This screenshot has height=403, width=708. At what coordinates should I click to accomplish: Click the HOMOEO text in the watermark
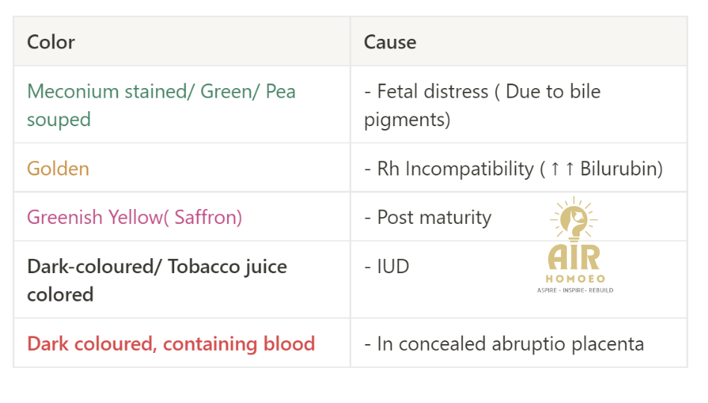pos(575,278)
